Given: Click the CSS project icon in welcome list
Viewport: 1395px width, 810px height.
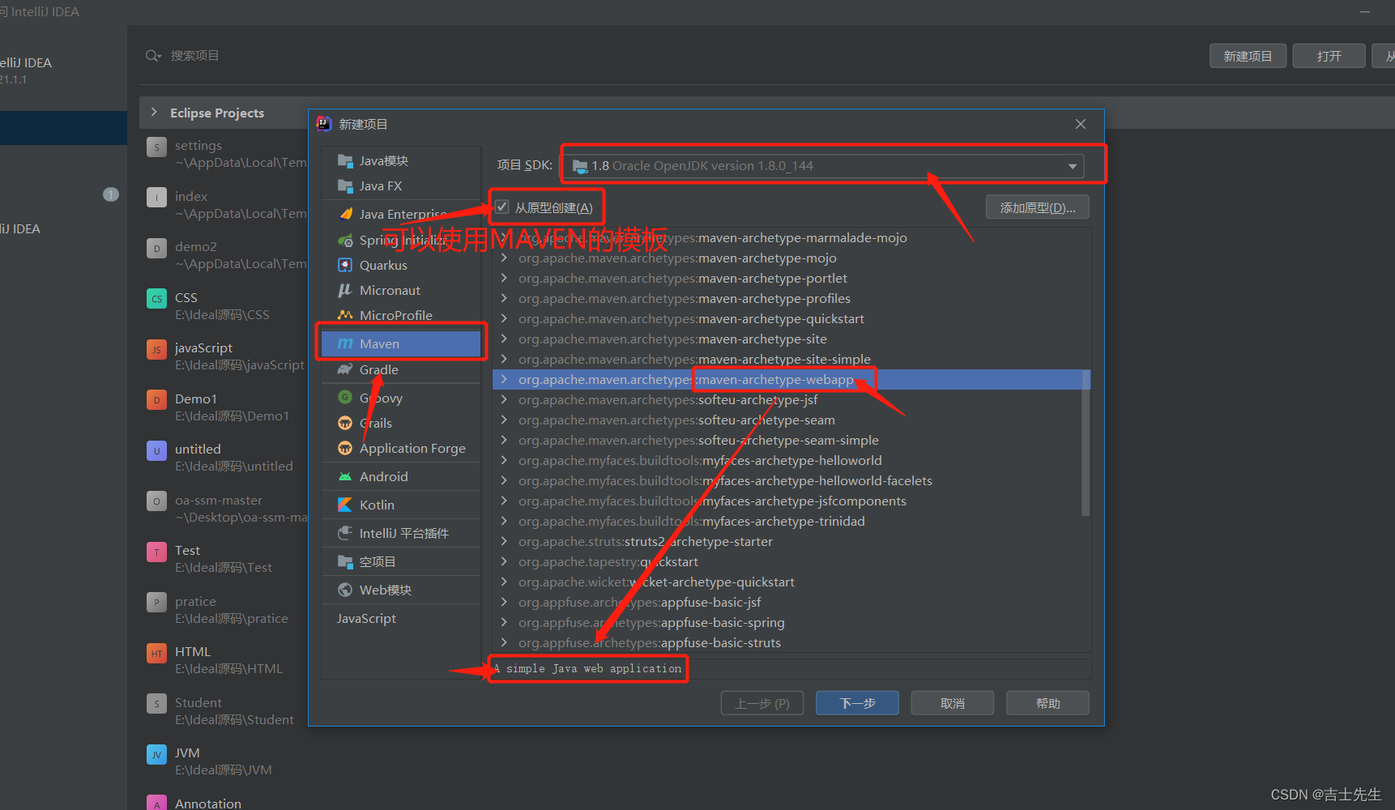Looking at the screenshot, I should (156, 299).
